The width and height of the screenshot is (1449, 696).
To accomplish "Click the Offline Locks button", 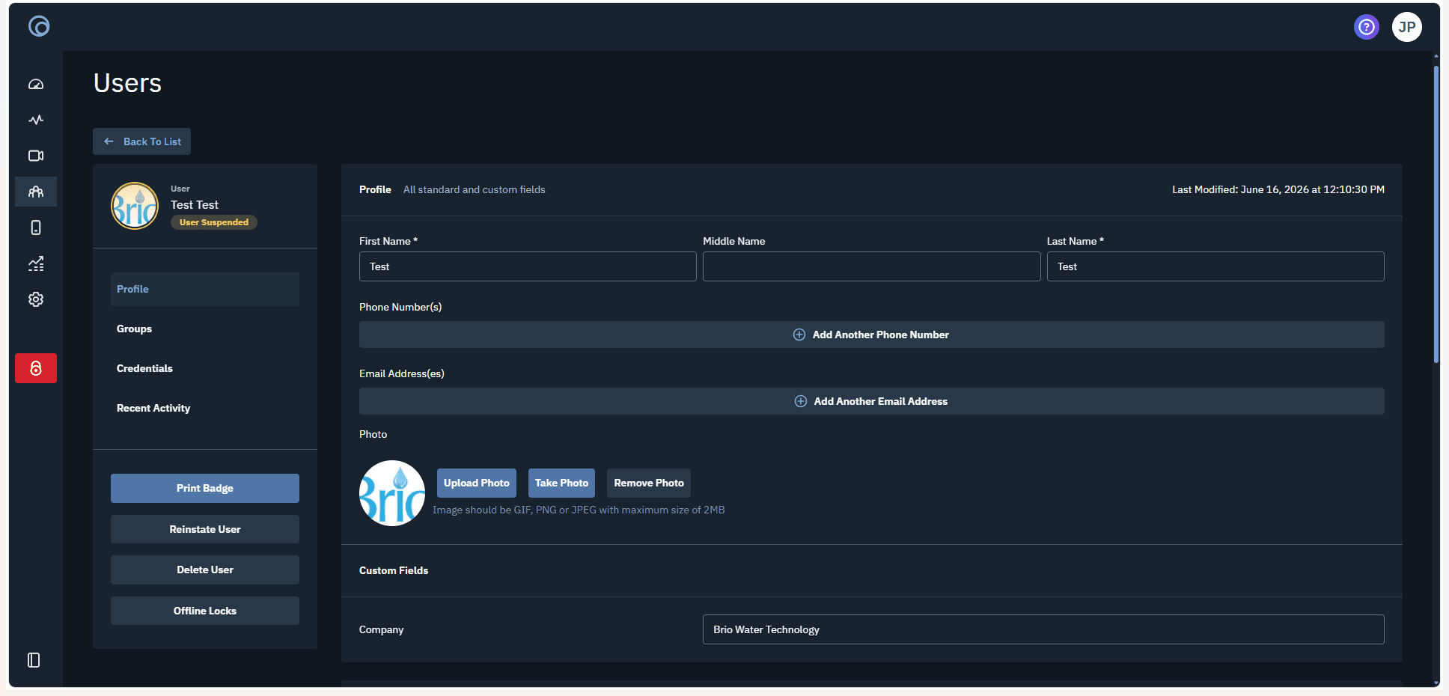I will coord(205,611).
